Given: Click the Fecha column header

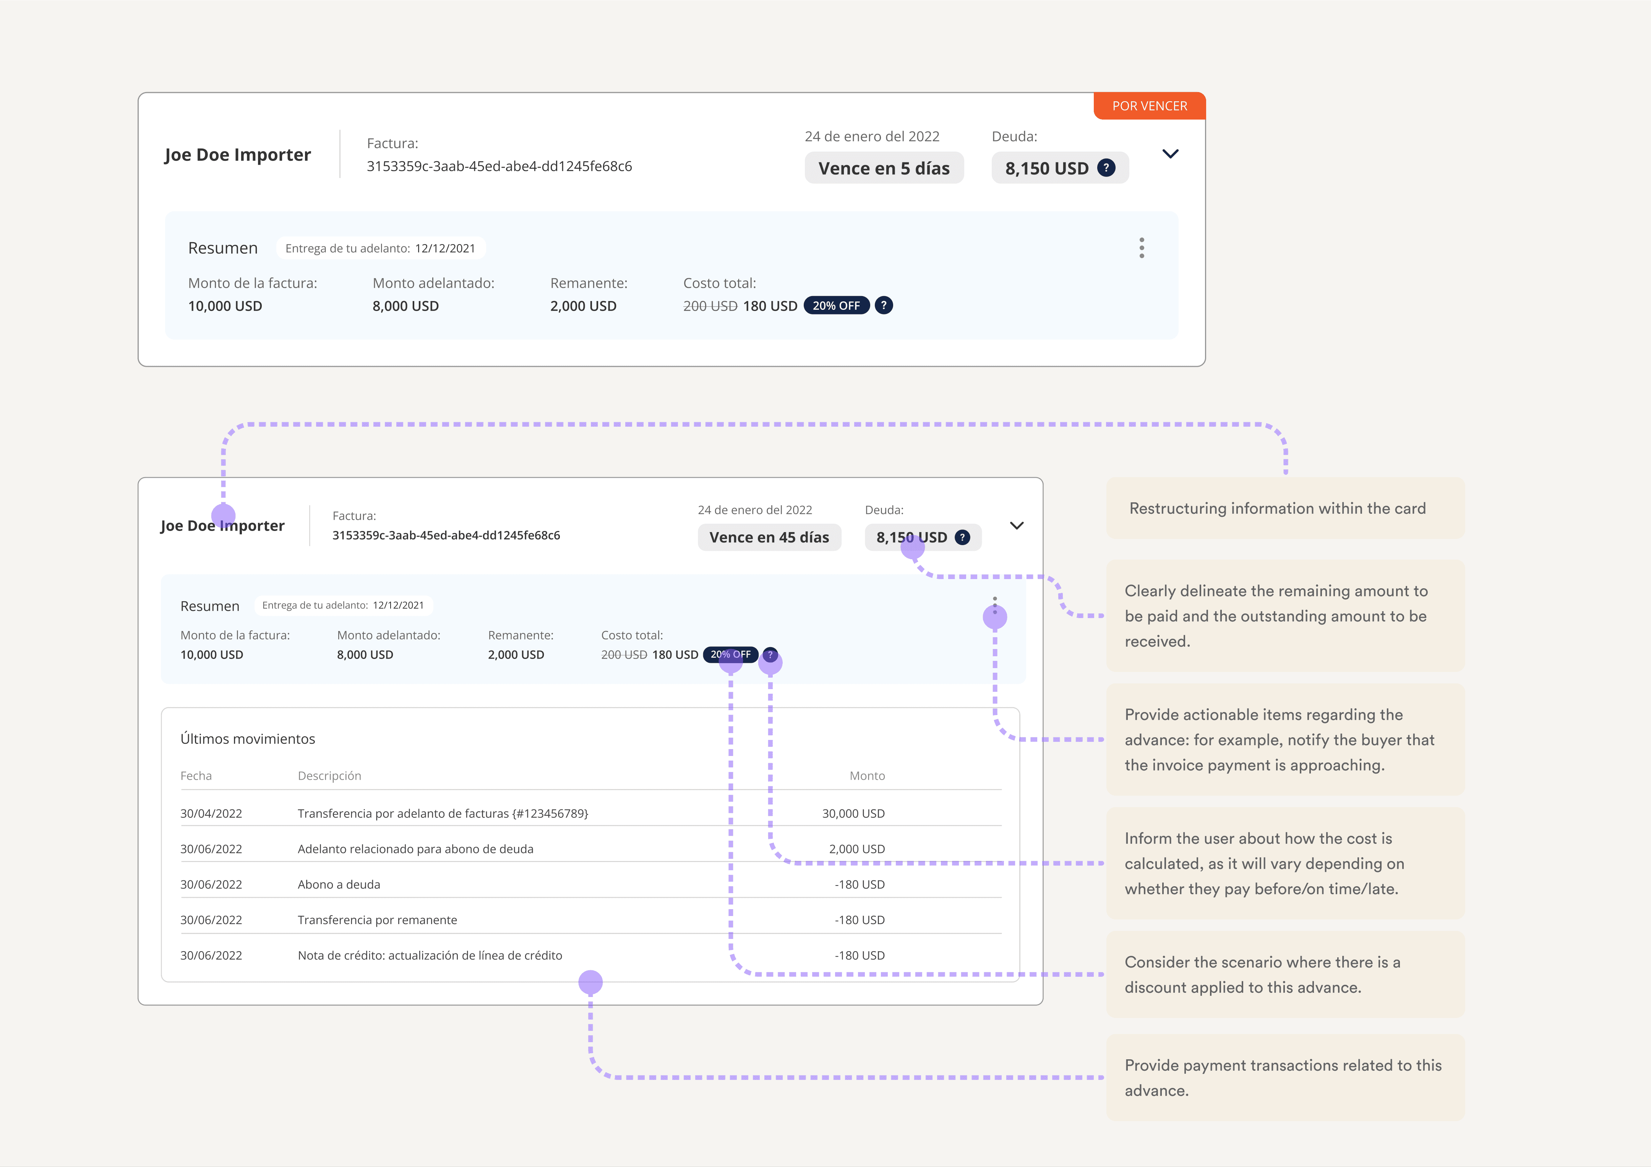Looking at the screenshot, I should click(x=196, y=776).
